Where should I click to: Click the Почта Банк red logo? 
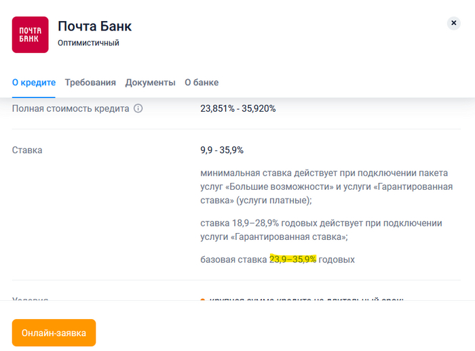coord(30,35)
